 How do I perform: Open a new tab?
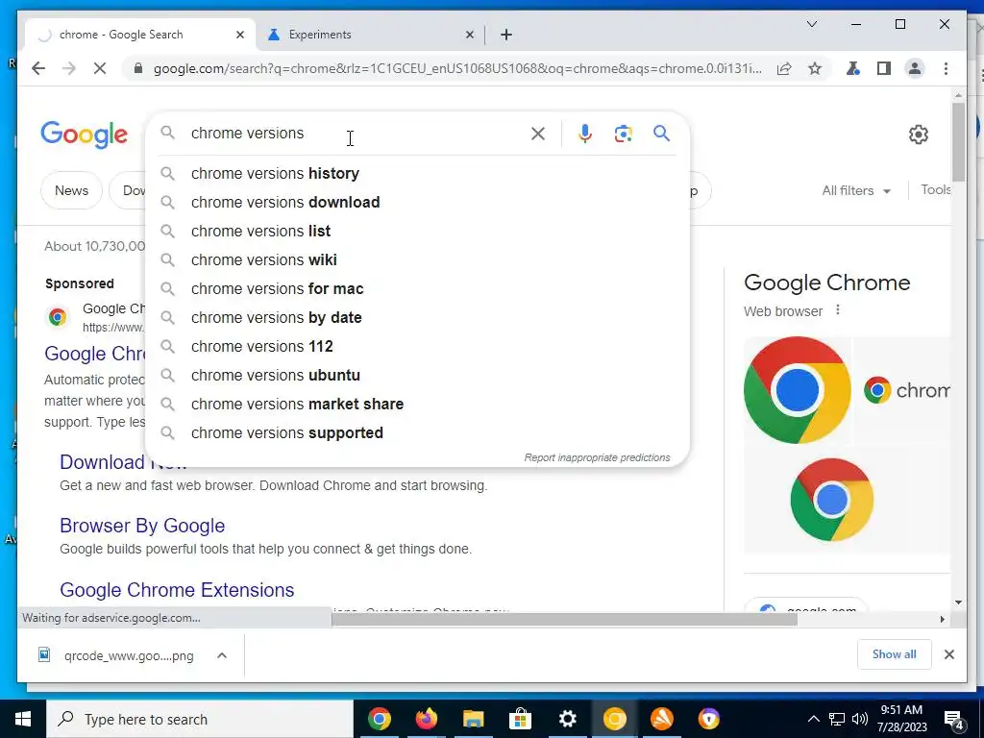[506, 35]
